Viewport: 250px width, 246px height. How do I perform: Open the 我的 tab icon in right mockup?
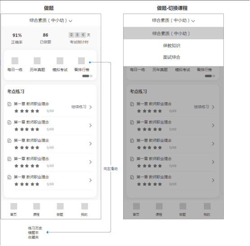point(207,206)
